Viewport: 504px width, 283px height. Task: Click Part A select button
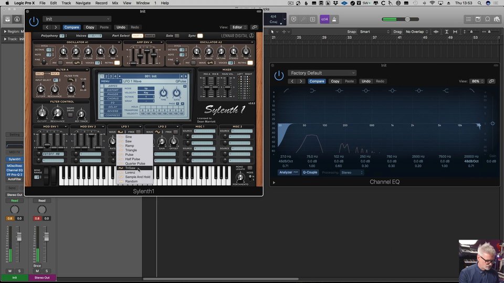(x=137, y=36)
